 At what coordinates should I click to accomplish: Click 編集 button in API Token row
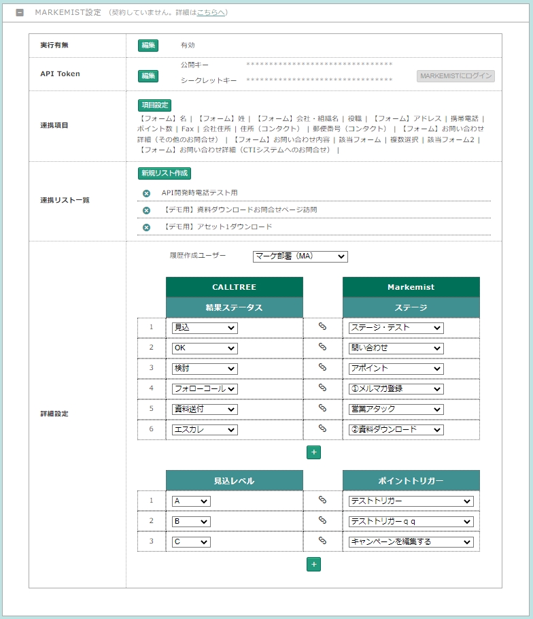(x=148, y=76)
